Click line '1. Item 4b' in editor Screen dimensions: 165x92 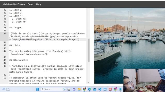pos(19,22)
